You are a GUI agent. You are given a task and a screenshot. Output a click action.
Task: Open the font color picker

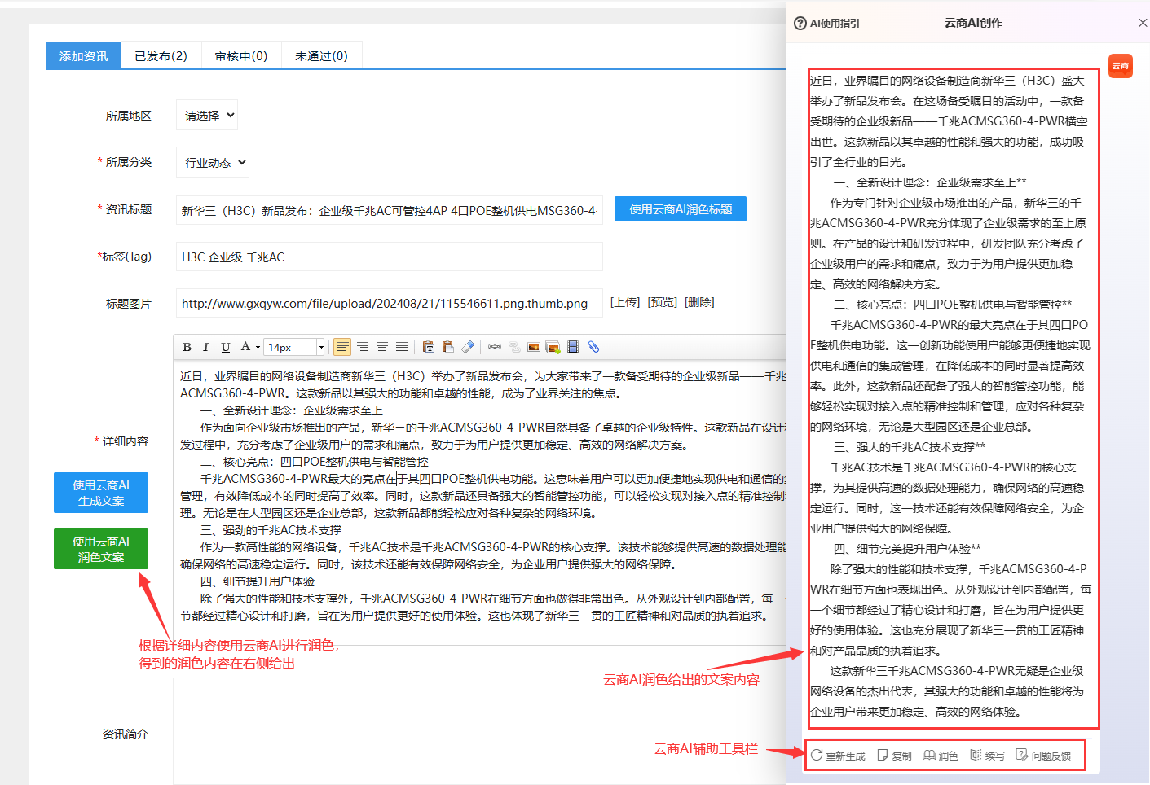[x=249, y=347]
